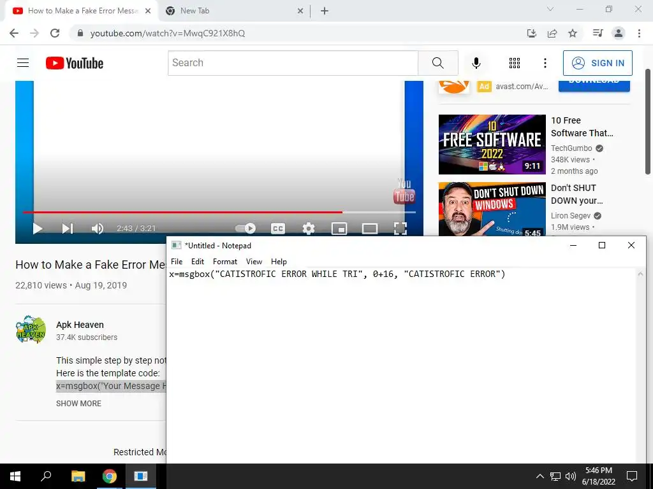Reload the YouTube page
Screen dimensions: 653x489
[55, 33]
